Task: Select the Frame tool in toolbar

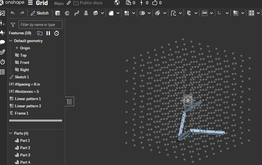Action: coord(189,13)
